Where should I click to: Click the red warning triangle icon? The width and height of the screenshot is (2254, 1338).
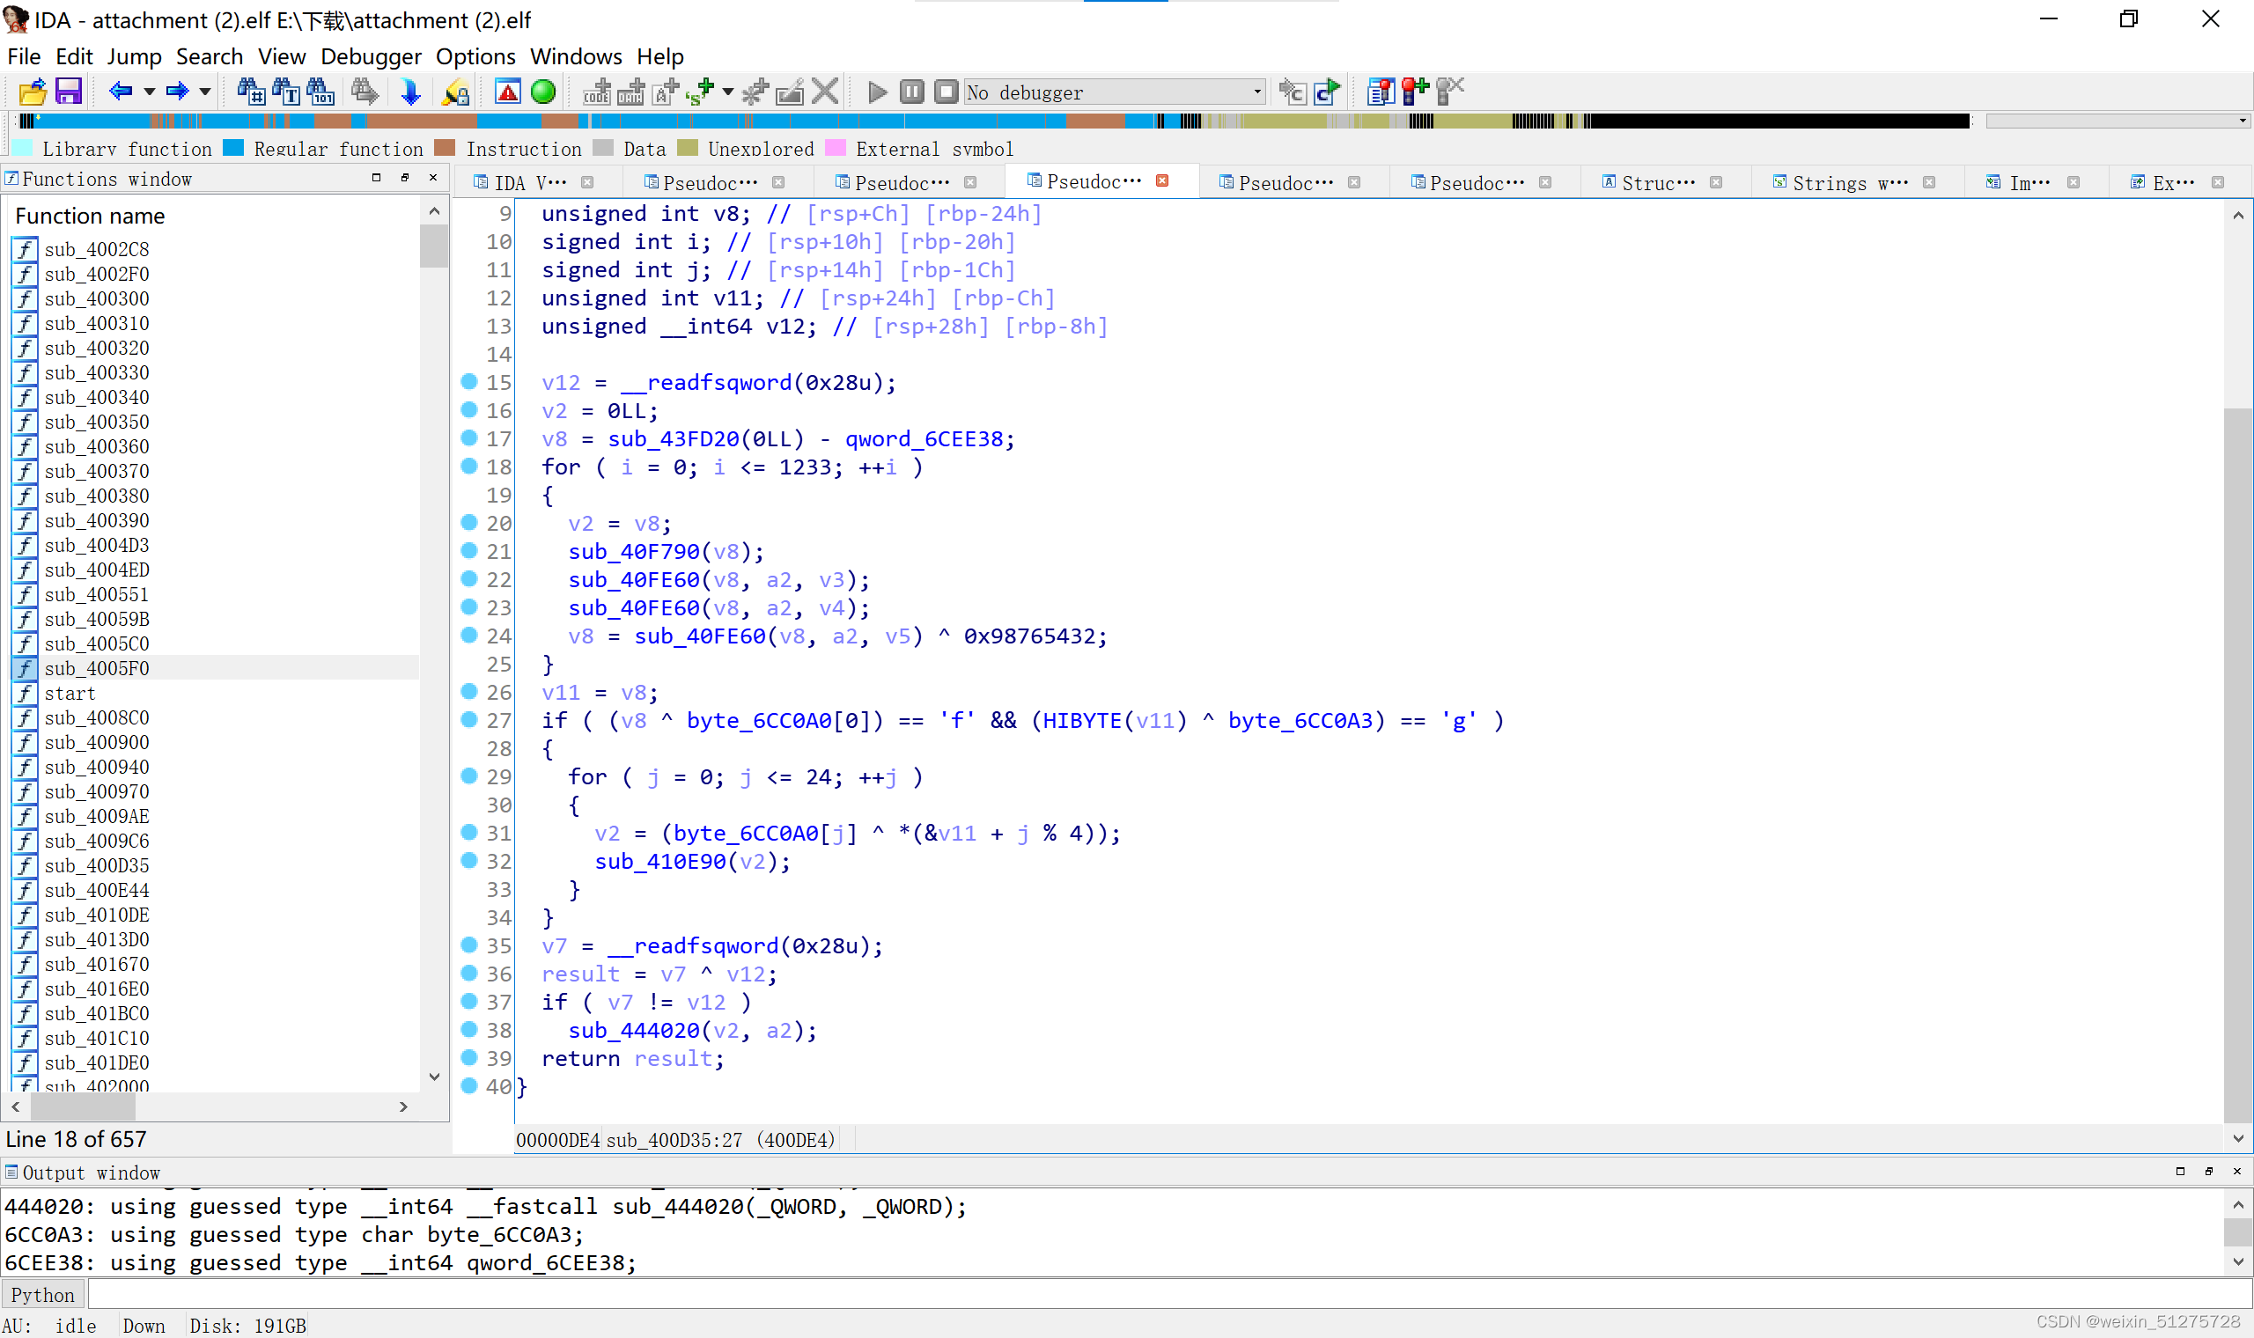pos(508,92)
